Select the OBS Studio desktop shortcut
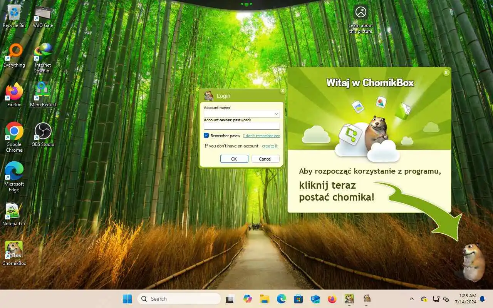 (43, 135)
